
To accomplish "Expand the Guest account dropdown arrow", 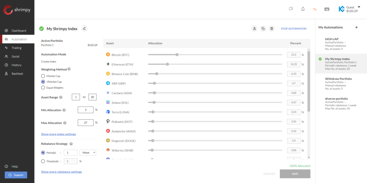I will (359, 7).
